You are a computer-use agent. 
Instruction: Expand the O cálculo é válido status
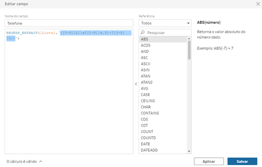pos(24,161)
